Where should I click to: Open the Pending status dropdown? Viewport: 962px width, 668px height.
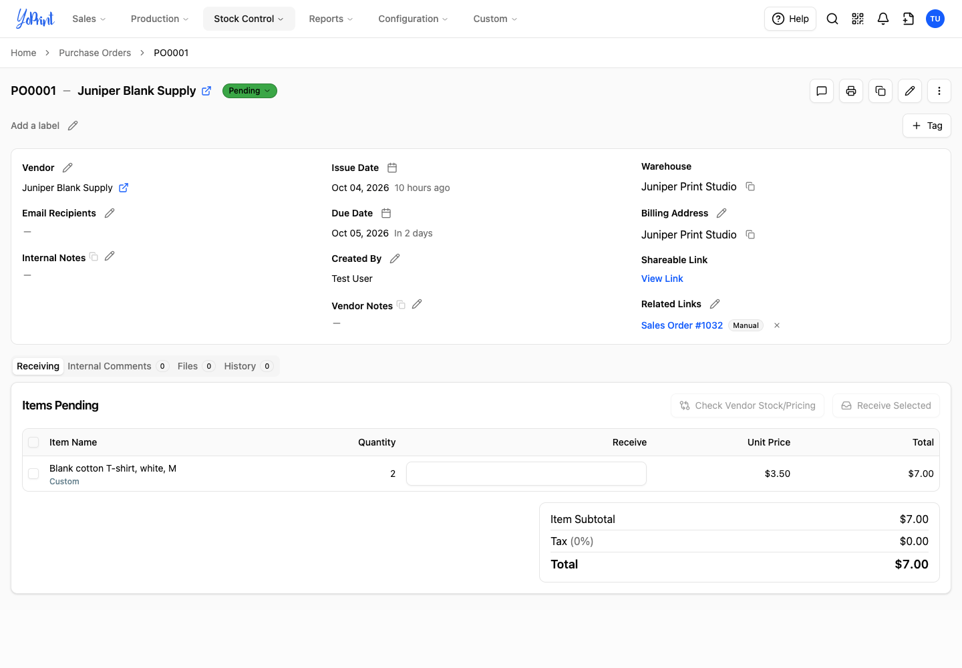[x=250, y=91]
